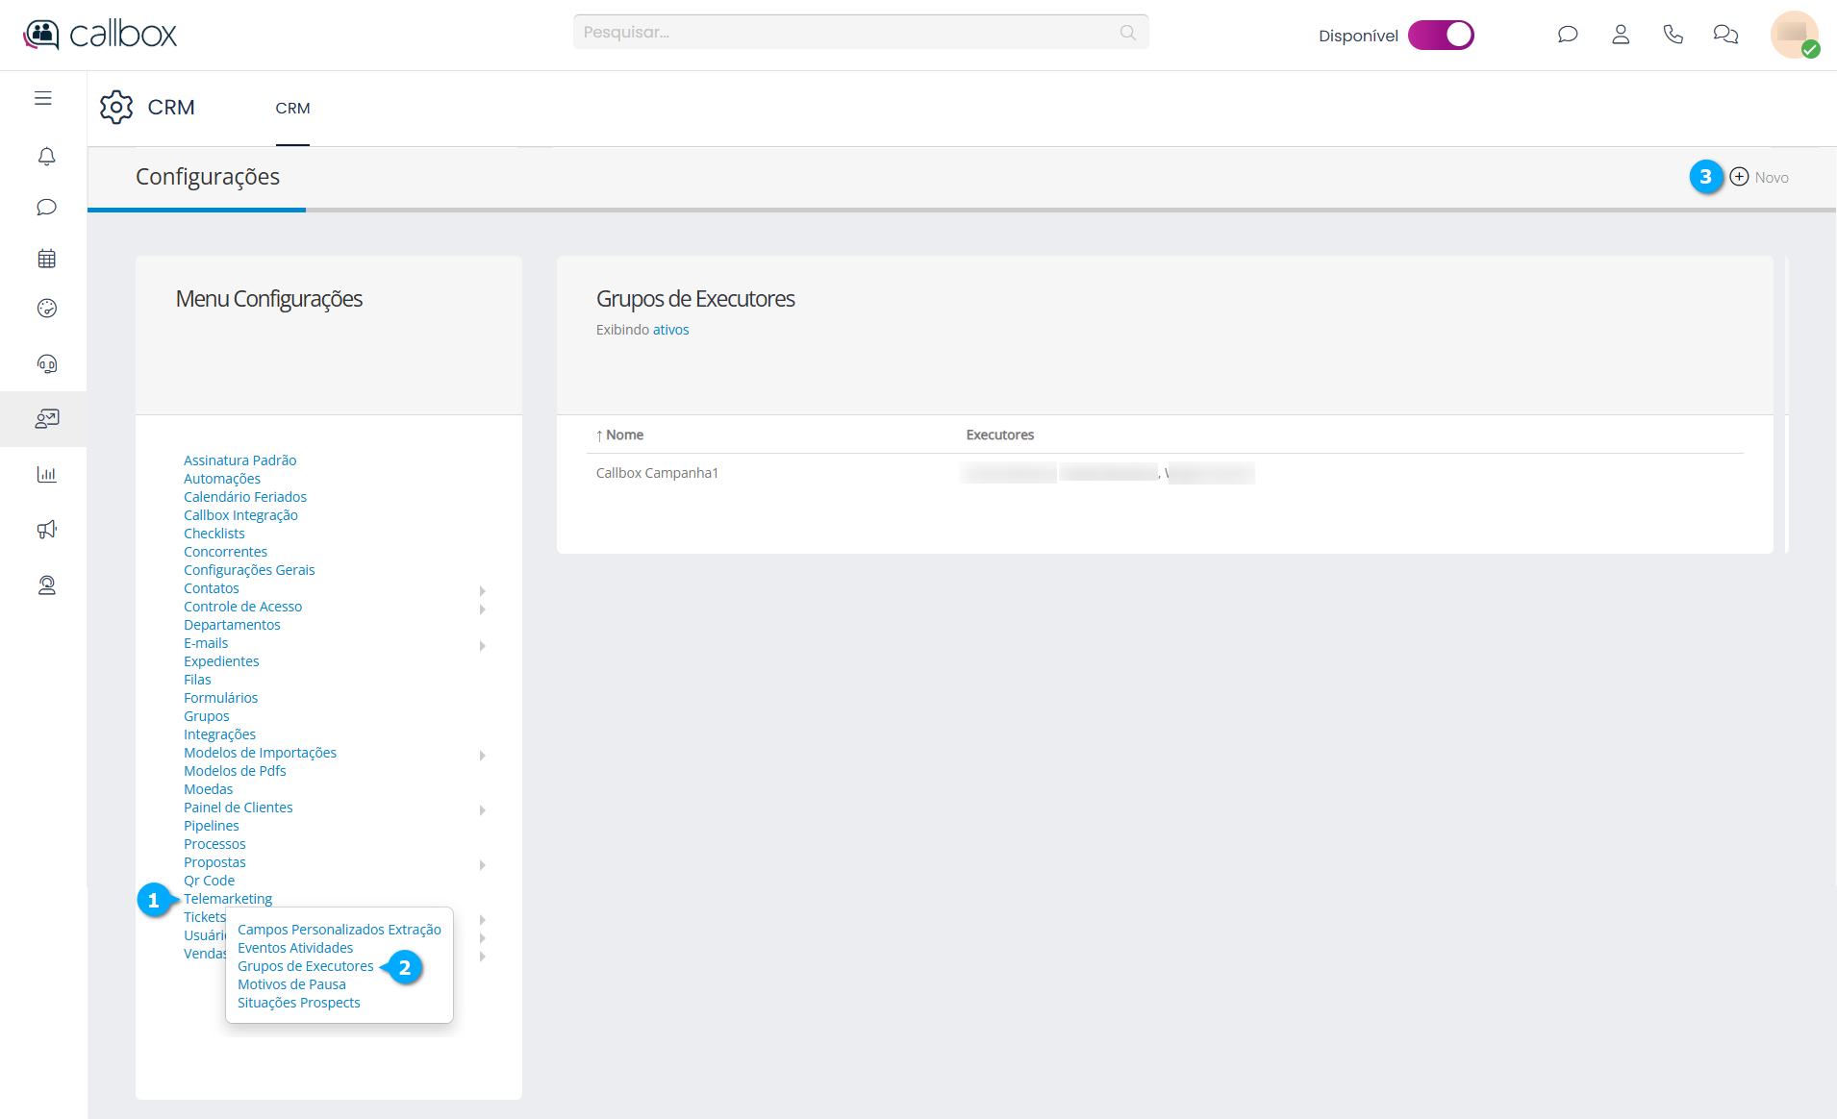Image resolution: width=1837 pixels, height=1119 pixels.
Task: Expand the Contatos submenu arrow
Action: pyautogui.click(x=482, y=590)
